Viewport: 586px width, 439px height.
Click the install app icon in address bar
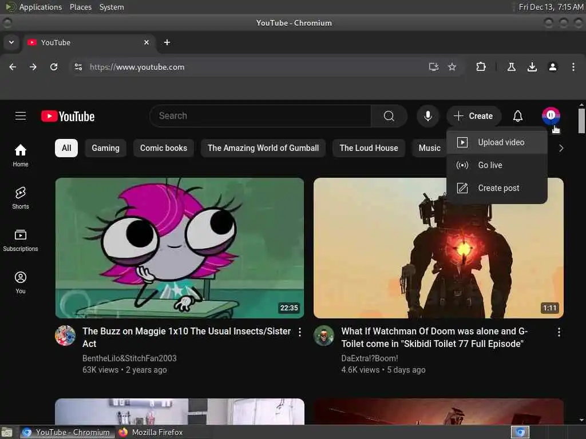click(434, 67)
